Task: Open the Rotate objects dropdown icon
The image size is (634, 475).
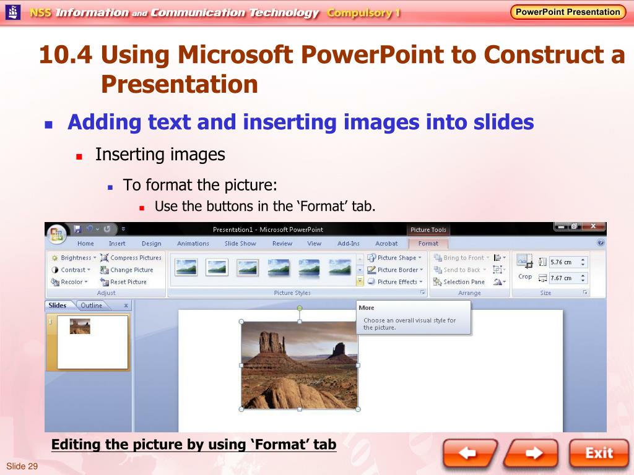Action: pyautogui.click(x=500, y=282)
